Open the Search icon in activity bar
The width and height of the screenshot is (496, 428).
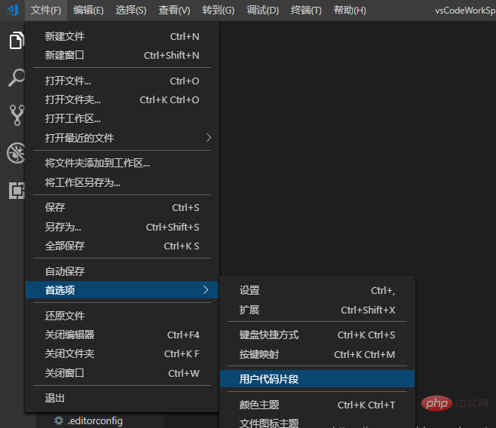tap(17, 78)
